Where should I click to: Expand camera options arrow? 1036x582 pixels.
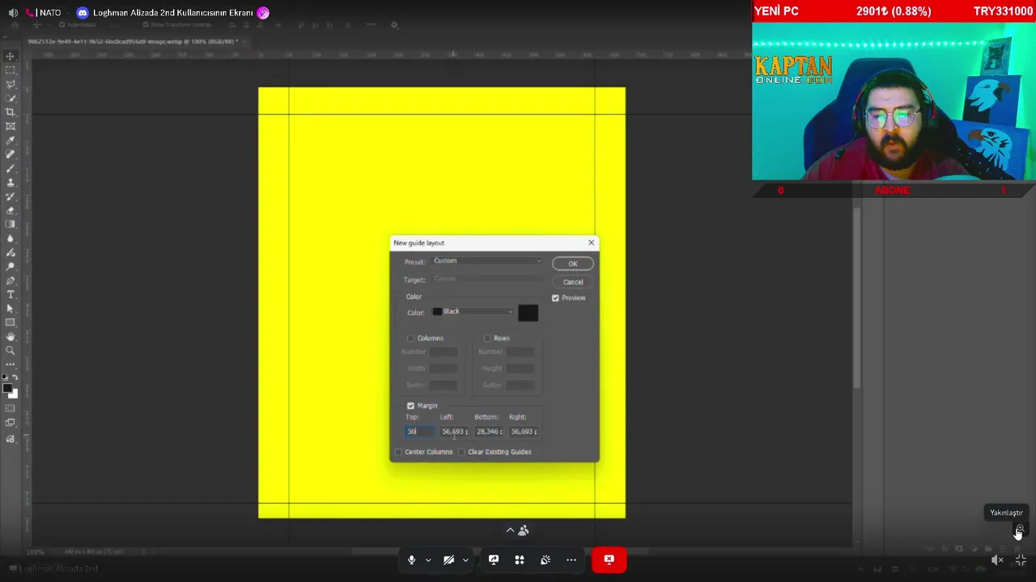pos(465,559)
